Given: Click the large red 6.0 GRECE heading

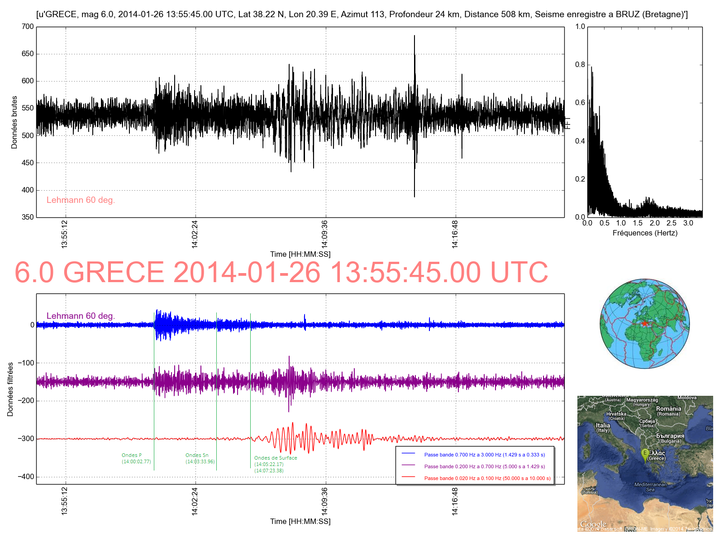Looking at the screenshot, I should (281, 272).
